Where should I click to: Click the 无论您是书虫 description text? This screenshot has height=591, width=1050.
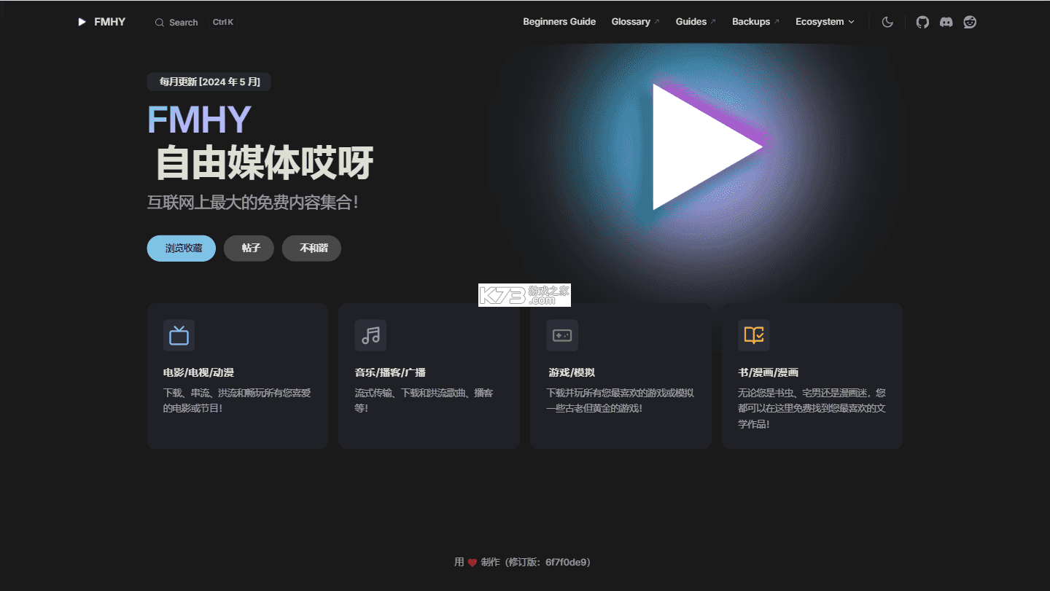point(812,408)
